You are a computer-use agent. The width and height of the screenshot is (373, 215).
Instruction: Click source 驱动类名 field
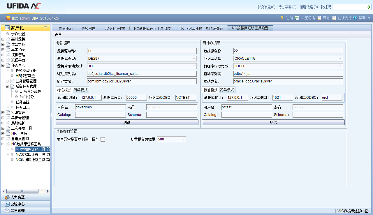(x=142, y=81)
